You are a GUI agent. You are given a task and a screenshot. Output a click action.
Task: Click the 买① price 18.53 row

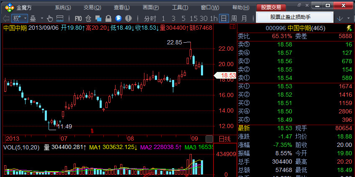(x=295, y=86)
